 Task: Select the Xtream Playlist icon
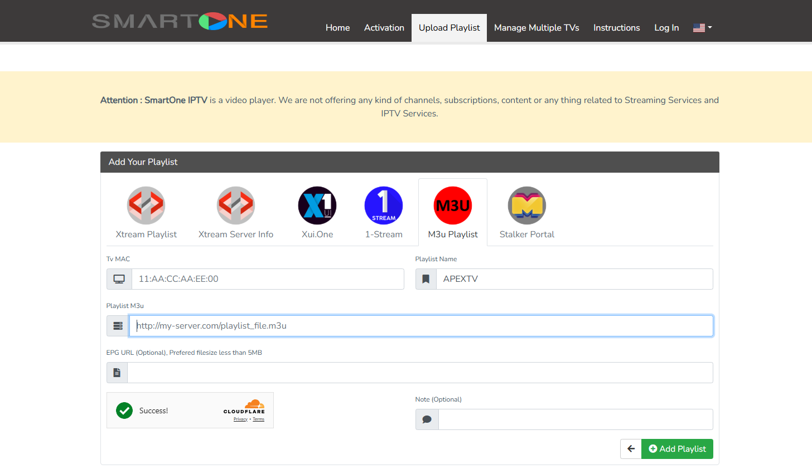(x=146, y=206)
